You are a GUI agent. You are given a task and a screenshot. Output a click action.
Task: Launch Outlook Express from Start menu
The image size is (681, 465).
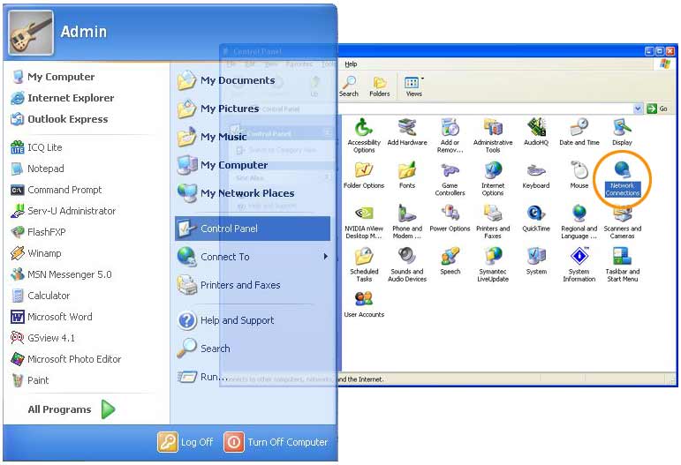[x=59, y=119]
